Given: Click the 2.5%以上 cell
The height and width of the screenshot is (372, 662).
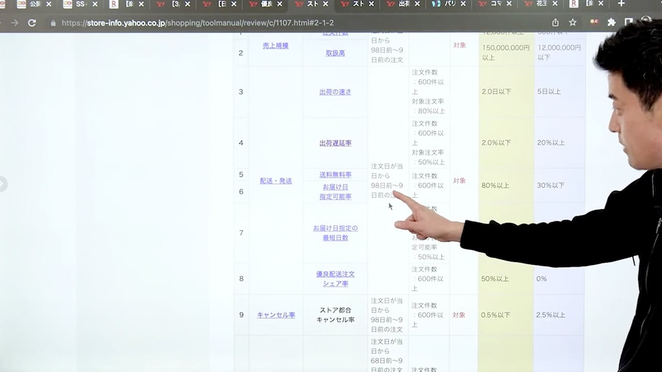Looking at the screenshot, I should pyautogui.click(x=551, y=315).
